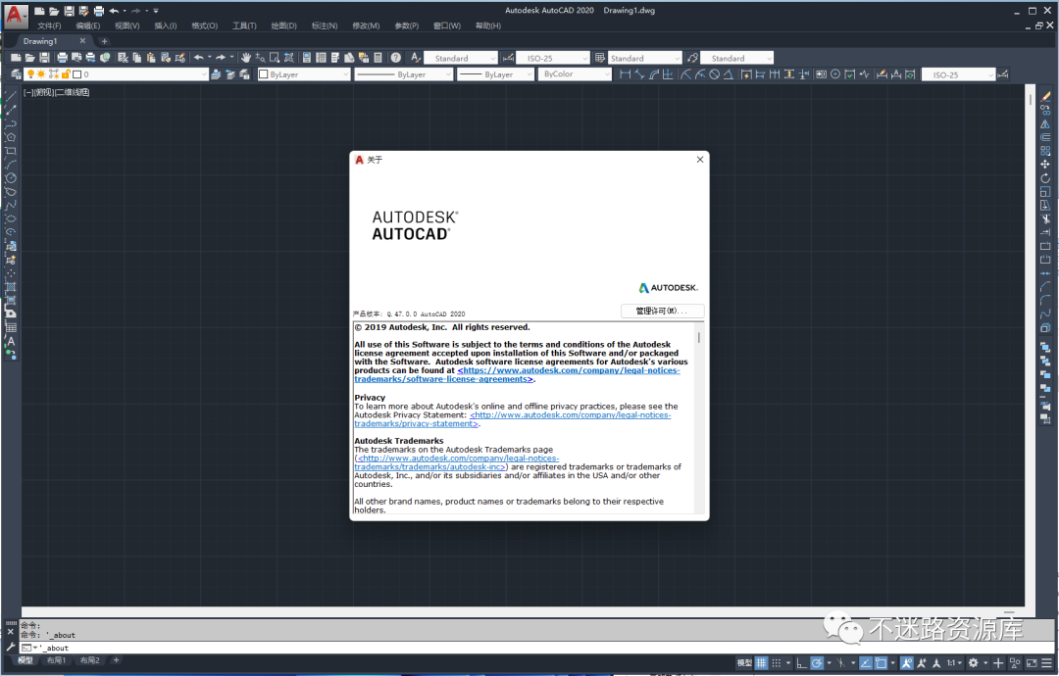
Task: Click the Tolerance dimension tool icon
Action: point(822,74)
